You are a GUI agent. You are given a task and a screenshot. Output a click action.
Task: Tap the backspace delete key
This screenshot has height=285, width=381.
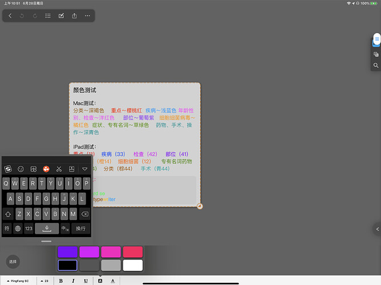85,214
